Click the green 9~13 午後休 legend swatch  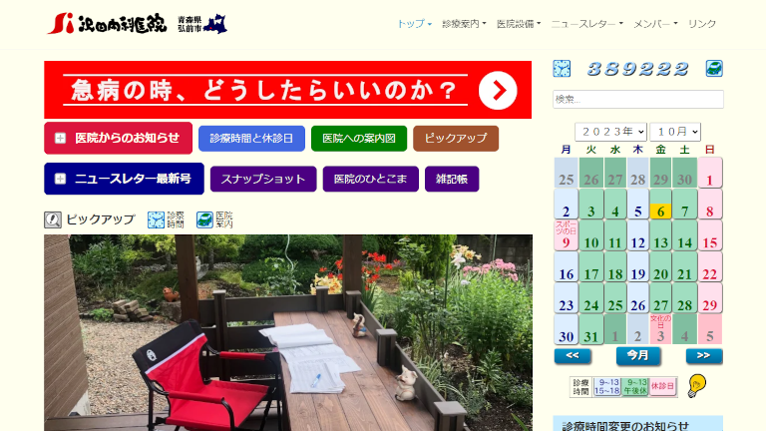(x=634, y=386)
